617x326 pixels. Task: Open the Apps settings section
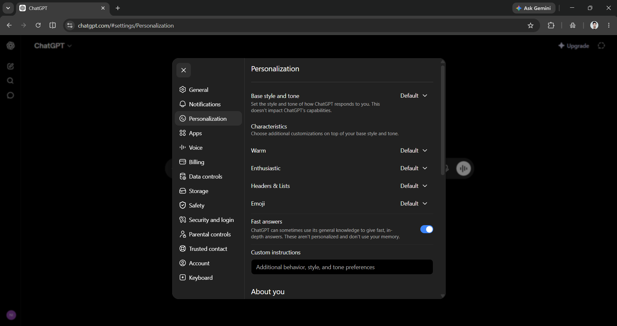point(208,133)
